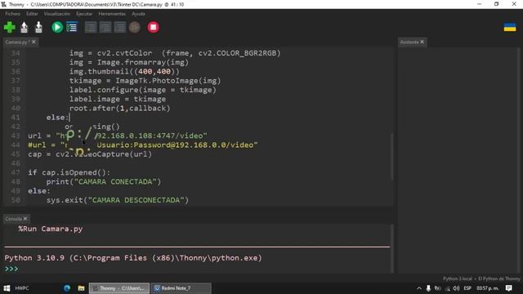The height and width of the screenshot is (294, 523).
Task: Open the notification center icon
Action: tap(508, 288)
